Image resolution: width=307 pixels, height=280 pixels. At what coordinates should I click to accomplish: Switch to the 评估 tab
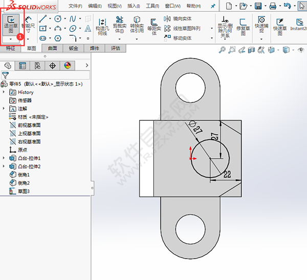(116, 48)
